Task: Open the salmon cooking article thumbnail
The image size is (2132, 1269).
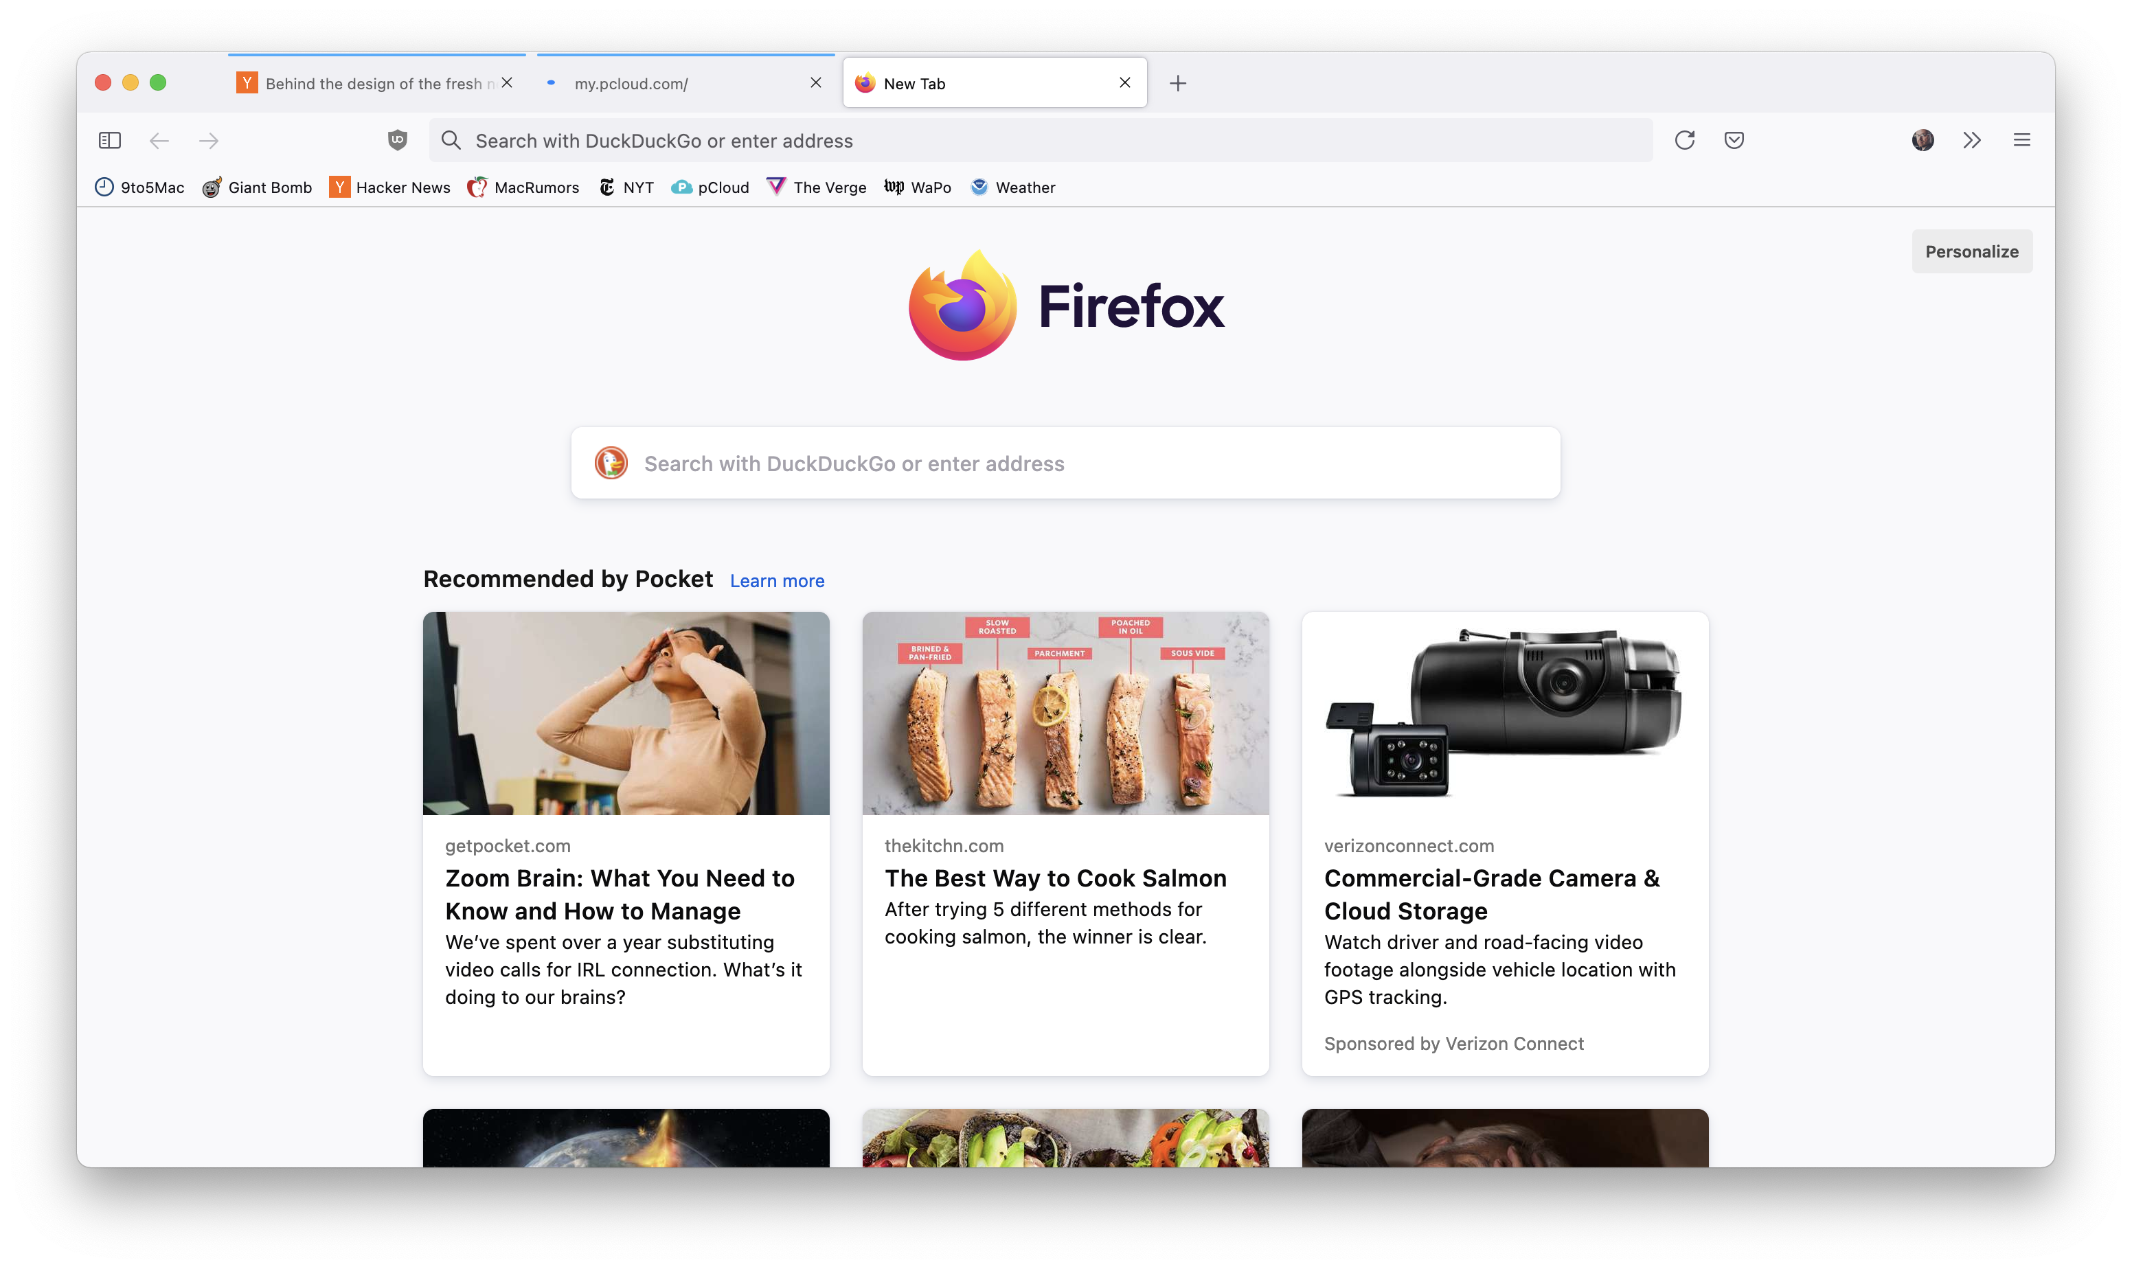Action: (1065, 713)
